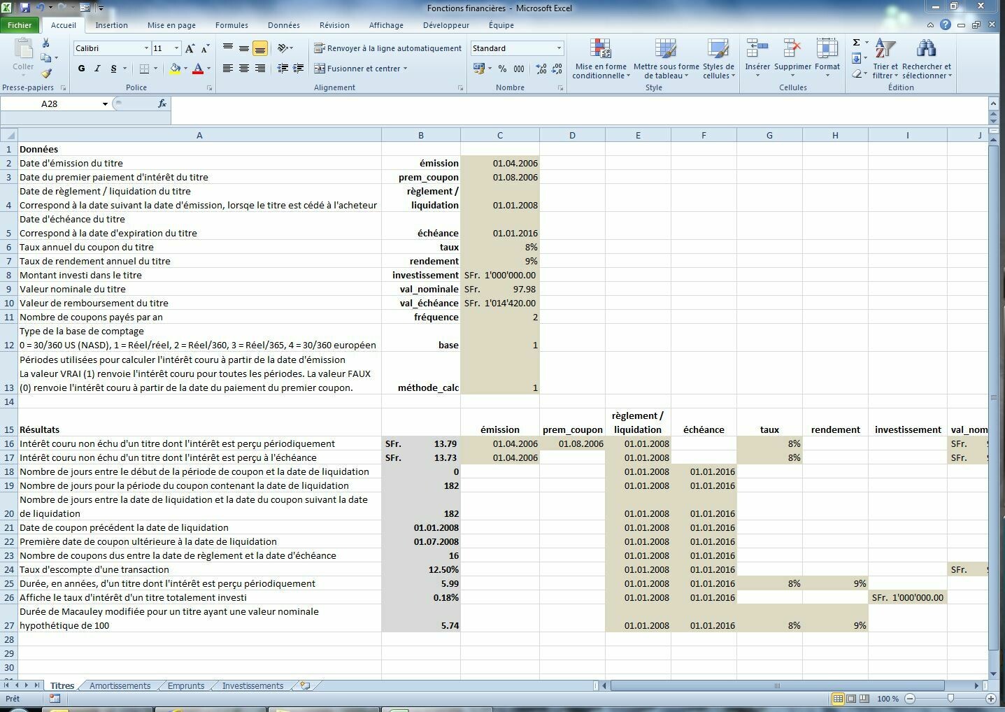The image size is (1005, 712).
Task: Open Rechercher et sélectionner binoculars
Action: [x=927, y=59]
